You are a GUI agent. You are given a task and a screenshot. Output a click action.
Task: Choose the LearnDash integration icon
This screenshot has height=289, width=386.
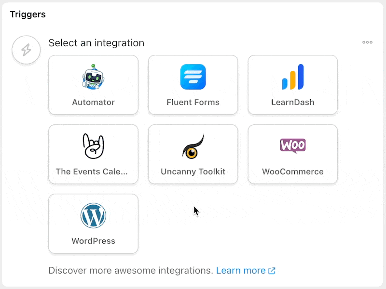(292, 77)
